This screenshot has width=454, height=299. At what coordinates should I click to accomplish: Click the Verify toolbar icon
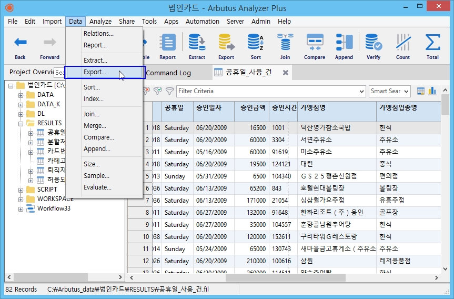pos(374,42)
